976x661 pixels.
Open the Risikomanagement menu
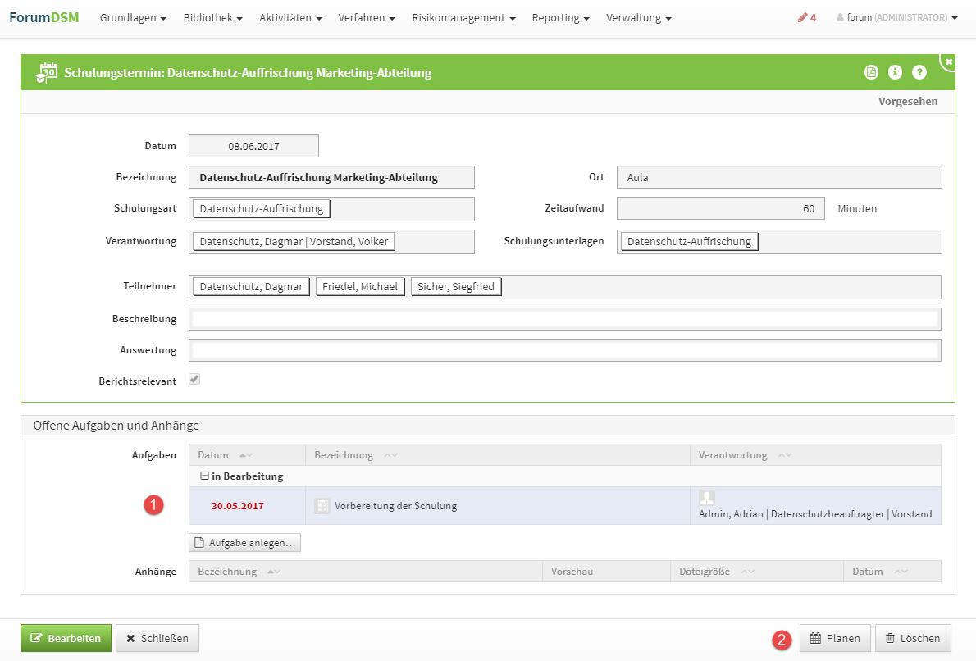click(463, 17)
